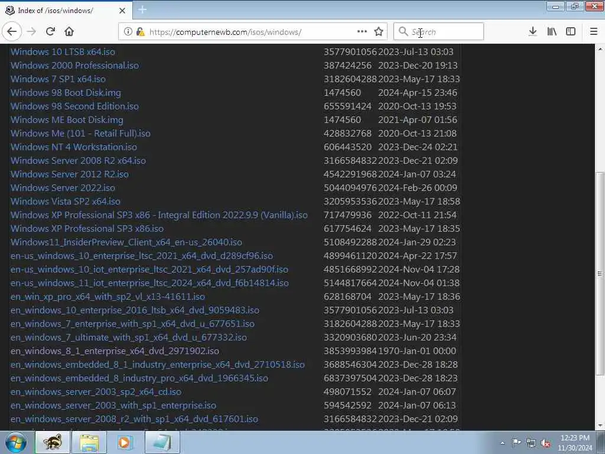Open Windows Server 2012 R2.iso link

click(70, 174)
